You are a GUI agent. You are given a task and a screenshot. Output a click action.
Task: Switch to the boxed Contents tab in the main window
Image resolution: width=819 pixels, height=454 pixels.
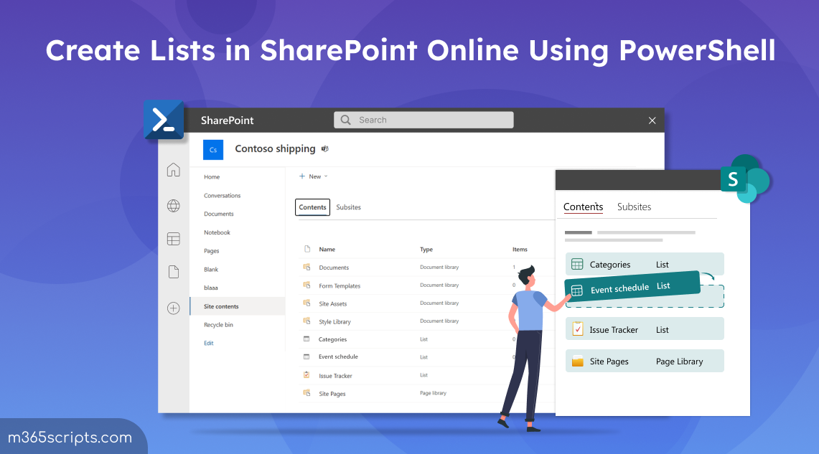pos(312,207)
